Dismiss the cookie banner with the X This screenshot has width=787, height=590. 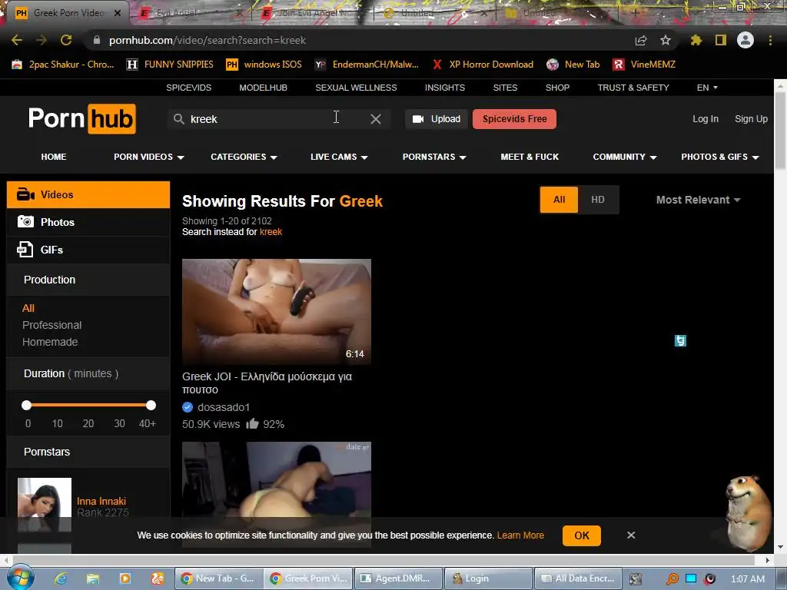tap(632, 535)
